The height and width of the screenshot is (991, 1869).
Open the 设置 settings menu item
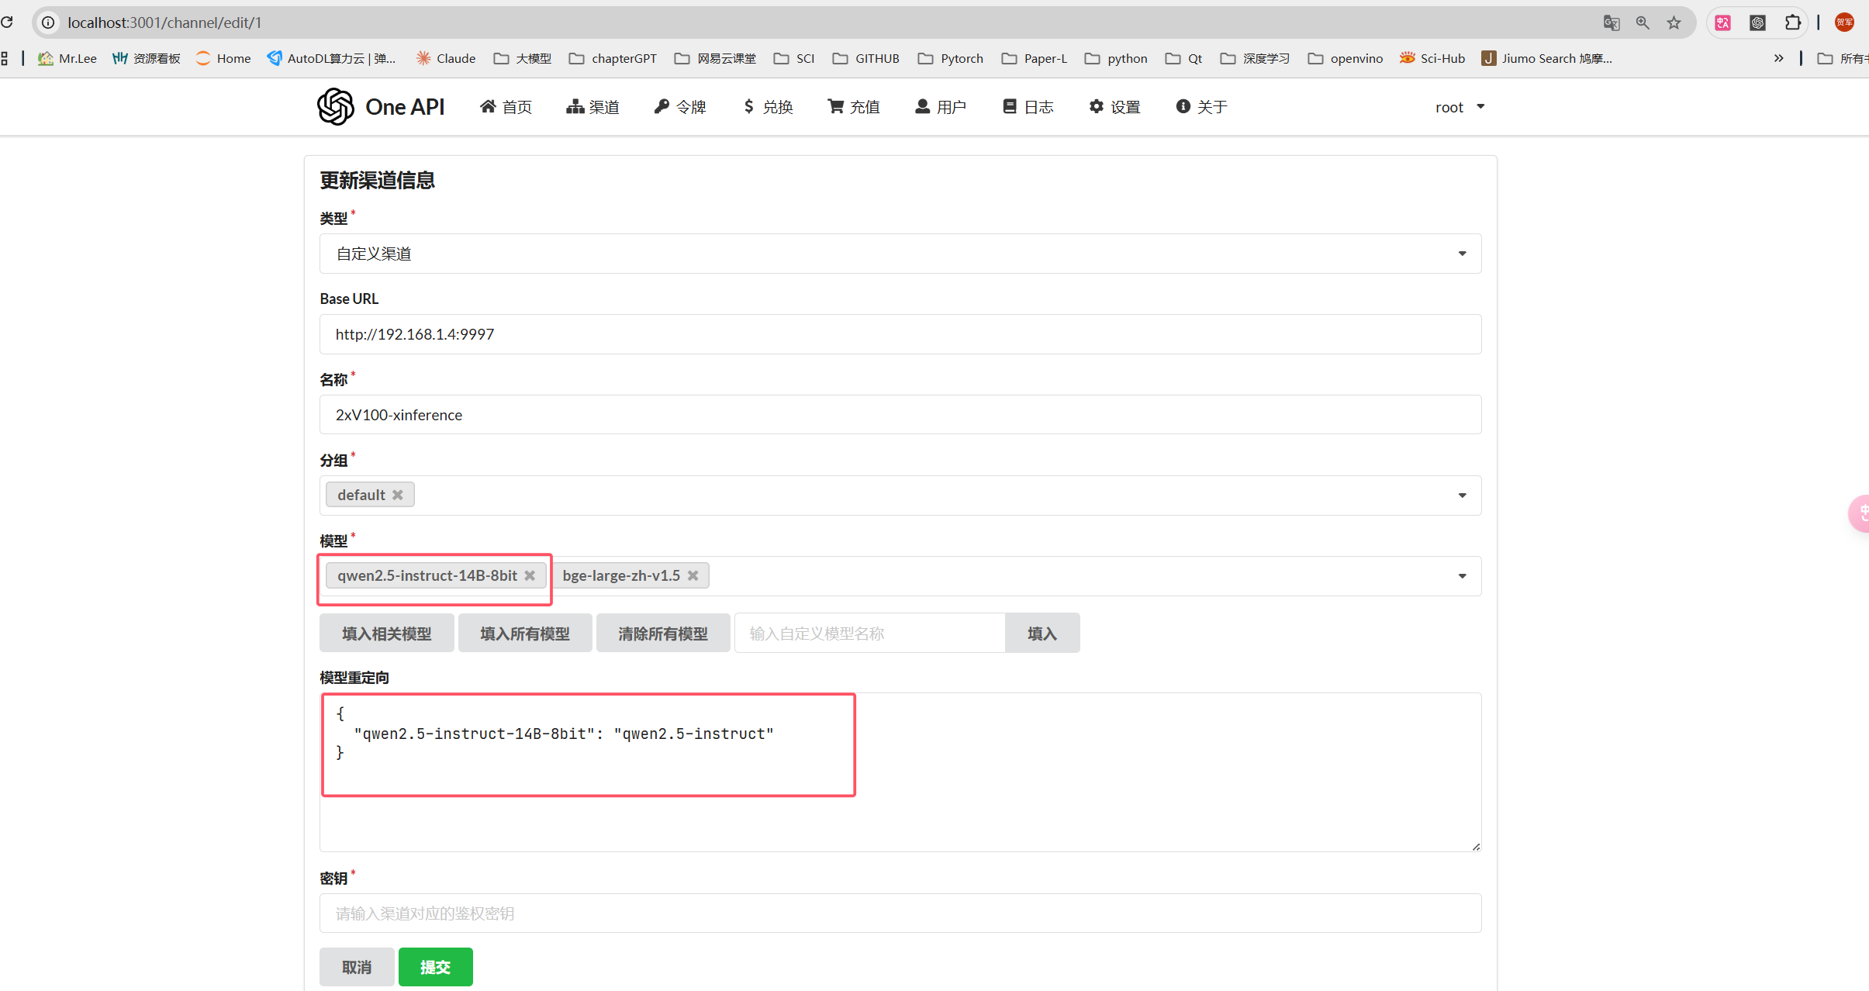tap(1114, 107)
